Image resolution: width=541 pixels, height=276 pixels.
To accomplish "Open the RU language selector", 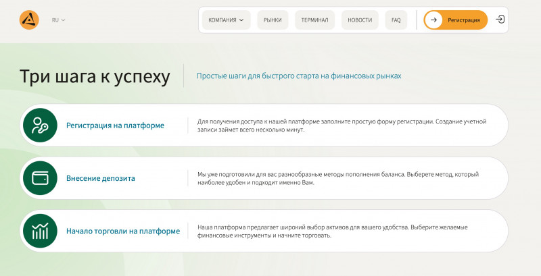I will coord(58,20).
